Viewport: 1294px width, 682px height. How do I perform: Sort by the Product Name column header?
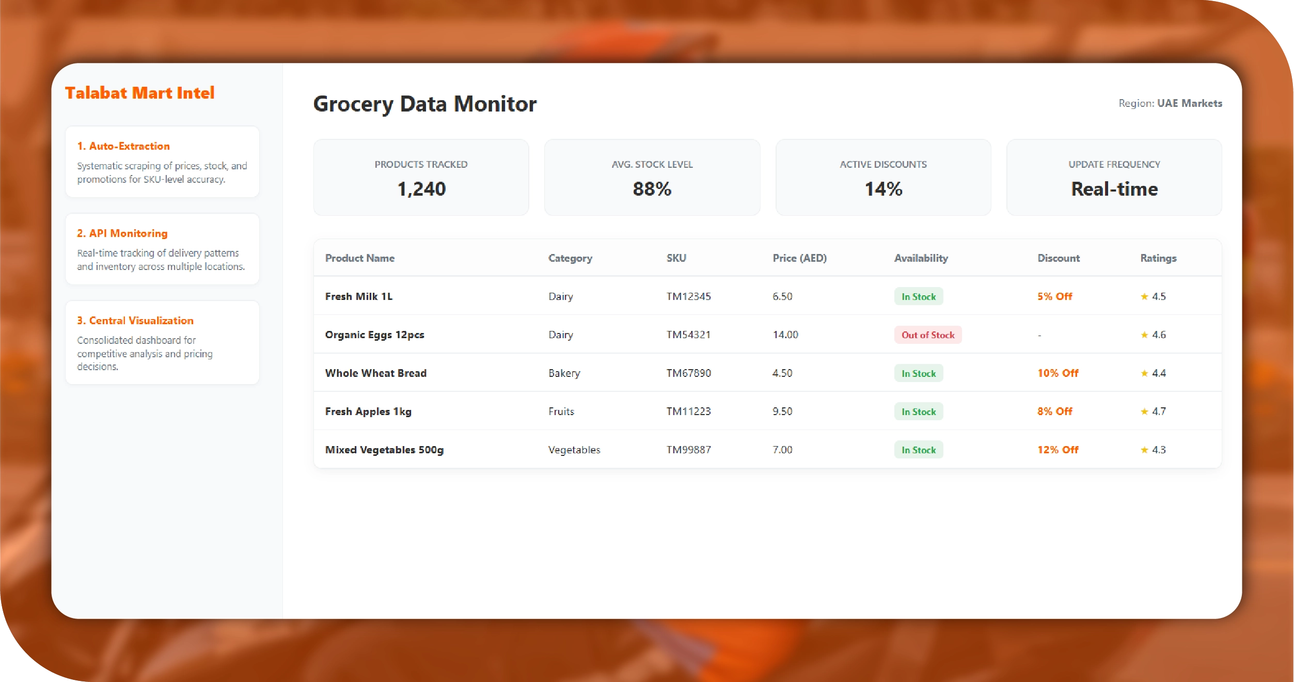pyautogui.click(x=359, y=258)
